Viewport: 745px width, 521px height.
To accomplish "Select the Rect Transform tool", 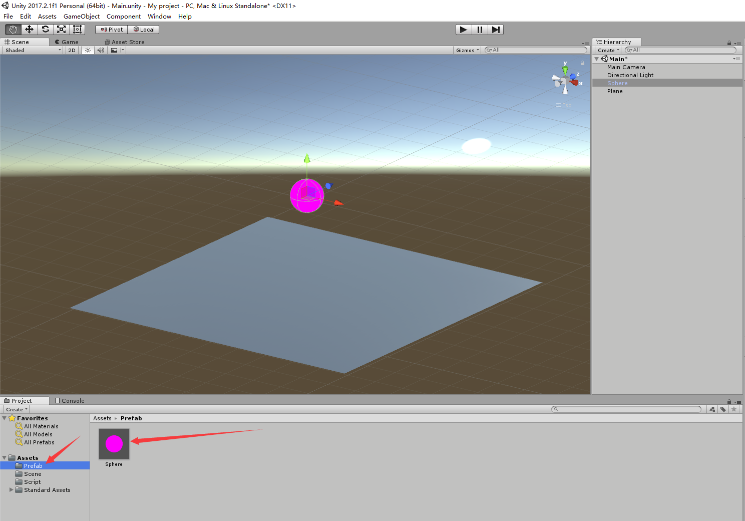I will 77,29.
